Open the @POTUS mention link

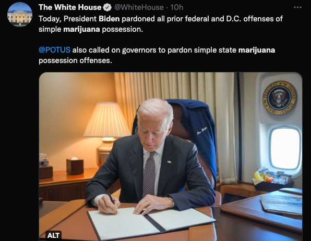(54, 49)
